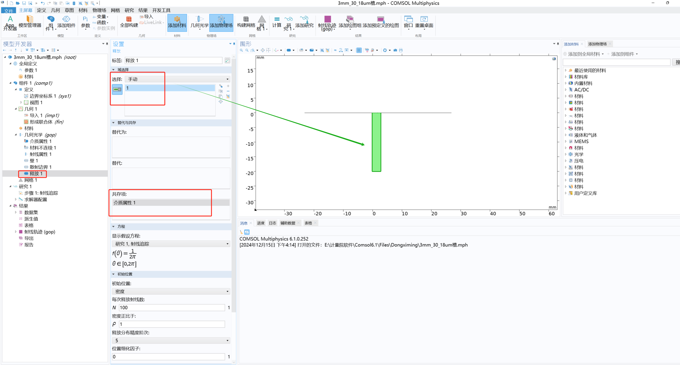Open the 初始位置 dropdown showing 密度
This screenshot has height=365, width=680.
coord(171,291)
